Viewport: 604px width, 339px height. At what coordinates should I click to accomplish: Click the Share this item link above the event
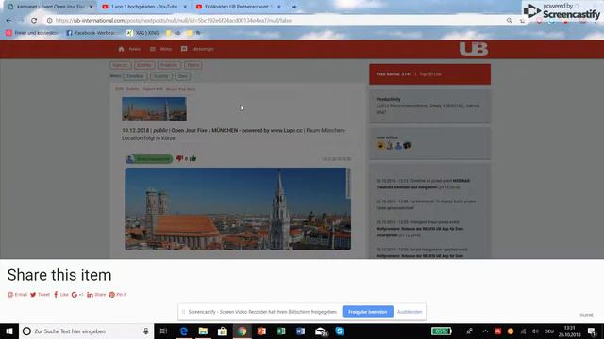180,89
